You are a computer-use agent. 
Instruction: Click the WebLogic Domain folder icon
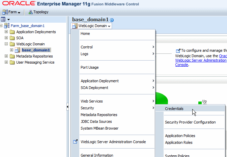[x=12, y=44]
